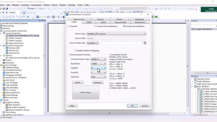217x122 pixels.
Task: Open the Data Bit dropdown
Action: [x=98, y=68]
